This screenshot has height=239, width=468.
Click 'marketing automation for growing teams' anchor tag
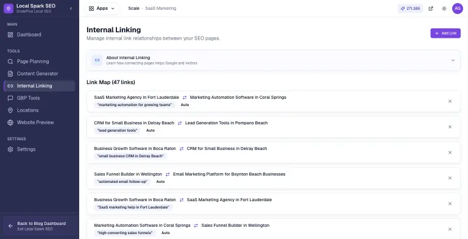point(135,105)
